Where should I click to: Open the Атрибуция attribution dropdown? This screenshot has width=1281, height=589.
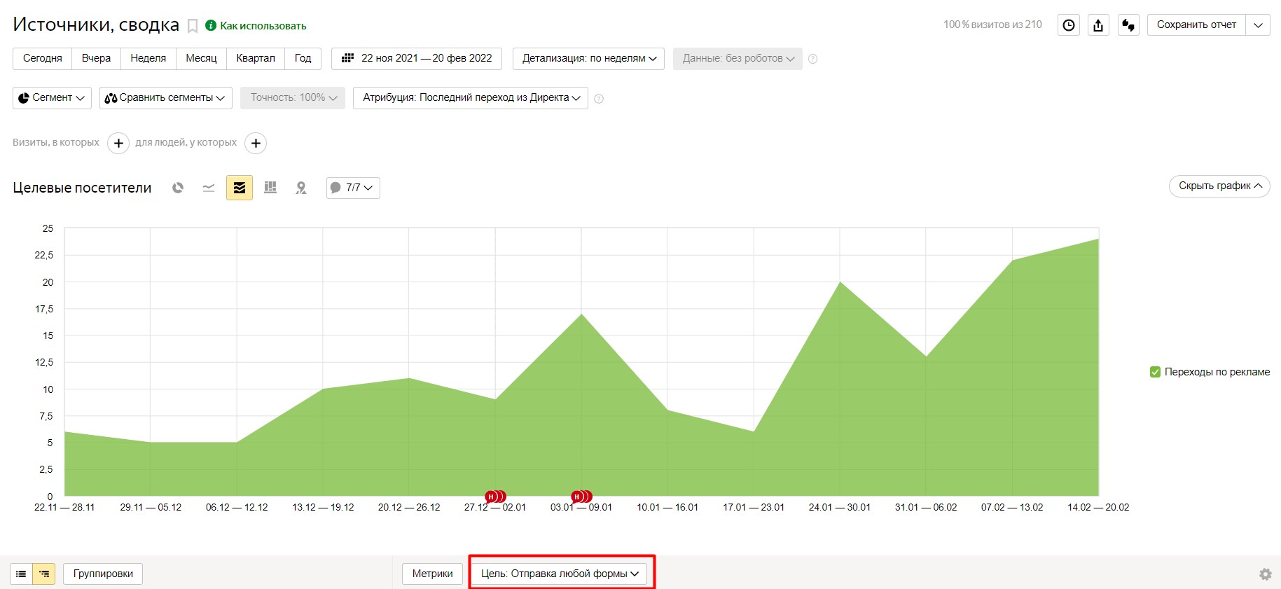coord(471,97)
